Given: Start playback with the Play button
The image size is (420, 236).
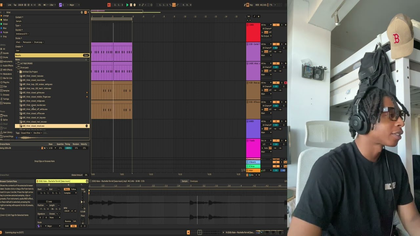Looking at the screenshot, I should (127, 5).
